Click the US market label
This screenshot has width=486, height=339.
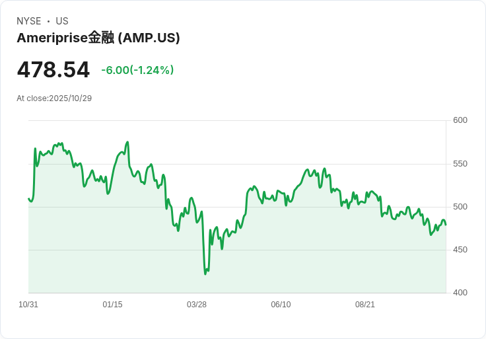tap(62, 21)
